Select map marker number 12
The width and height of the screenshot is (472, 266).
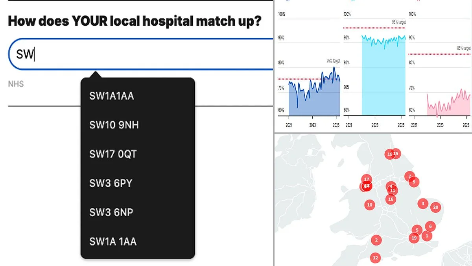tap(375, 258)
